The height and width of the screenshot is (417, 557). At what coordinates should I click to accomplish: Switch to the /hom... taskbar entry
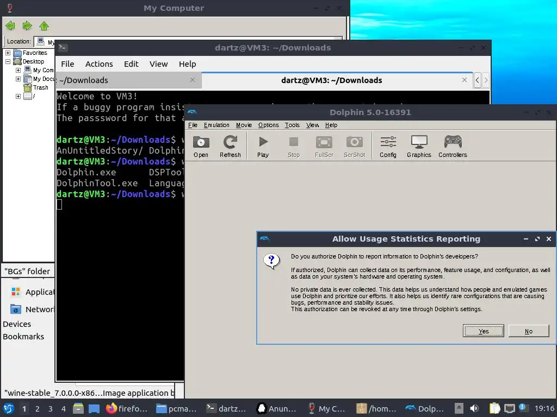377,408
